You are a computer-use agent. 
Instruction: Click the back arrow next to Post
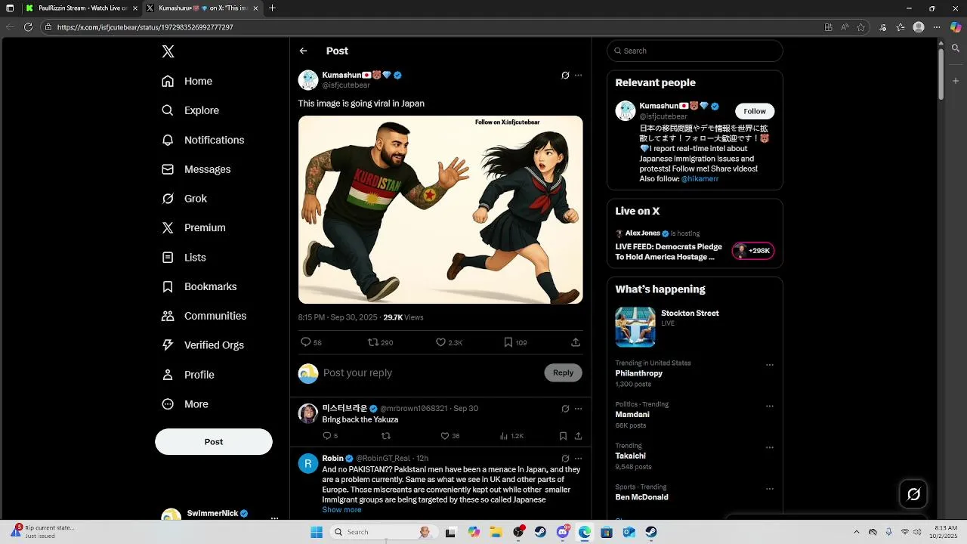pos(303,51)
